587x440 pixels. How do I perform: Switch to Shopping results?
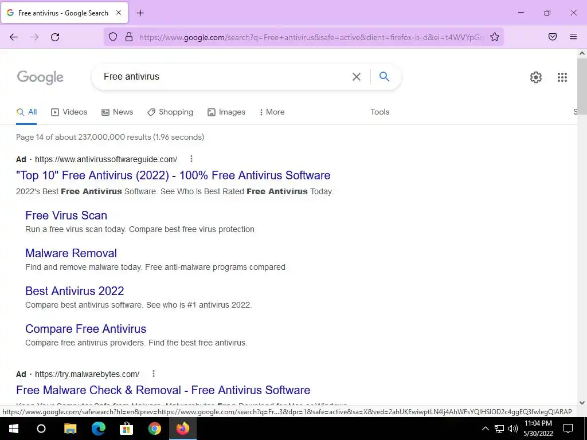tap(170, 112)
